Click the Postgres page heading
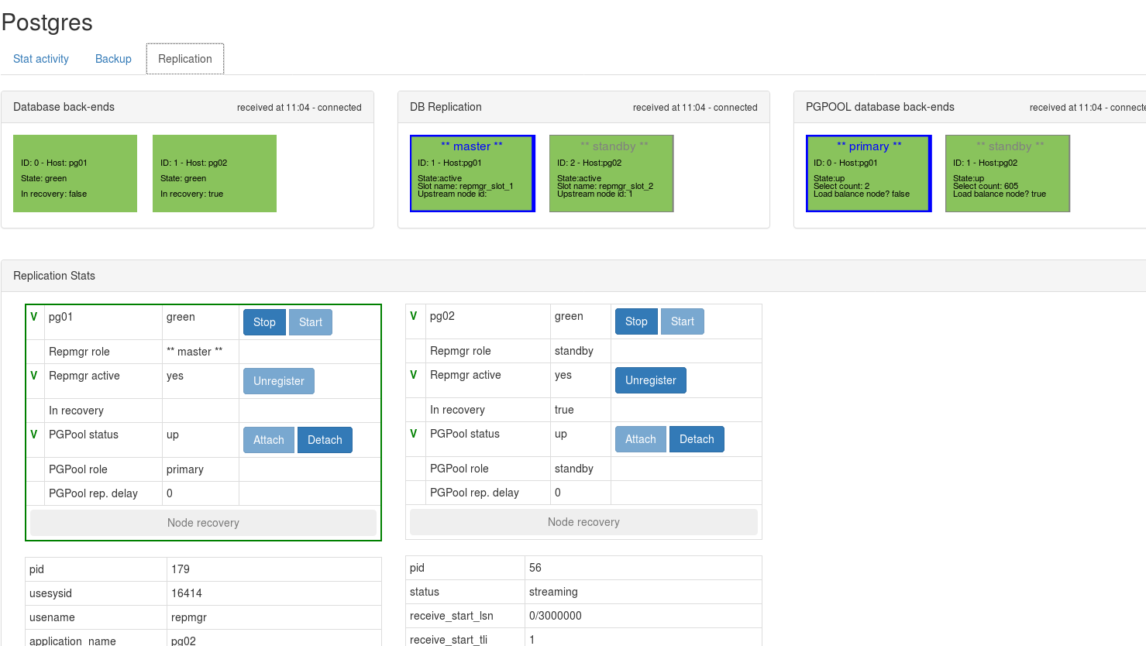Screen dimensions: 1146x646 [47, 22]
